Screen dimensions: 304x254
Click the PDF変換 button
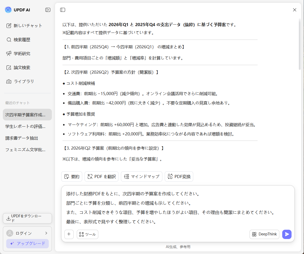click(x=179, y=176)
